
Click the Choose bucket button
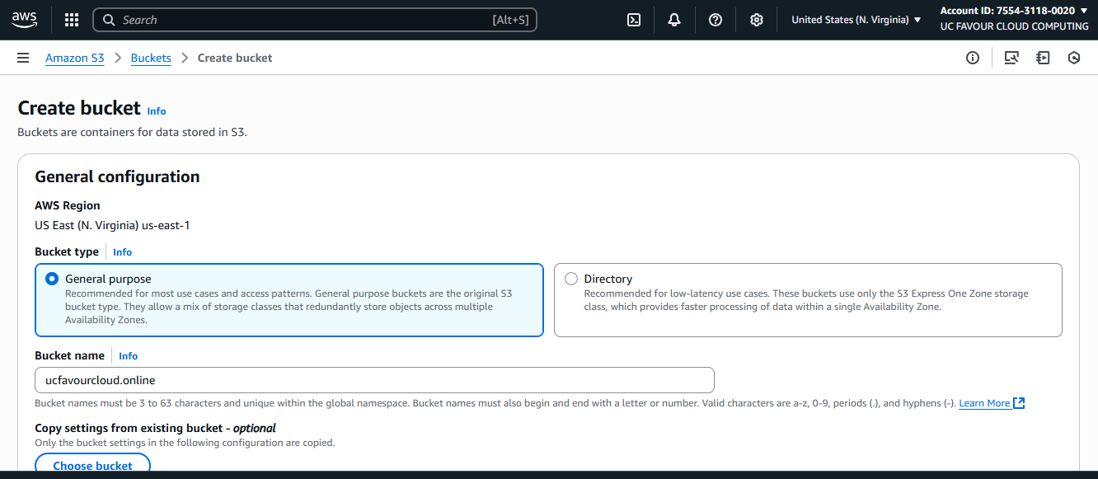(x=92, y=466)
